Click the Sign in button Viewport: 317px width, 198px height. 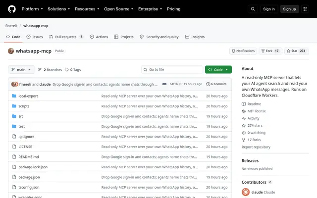click(269, 9)
